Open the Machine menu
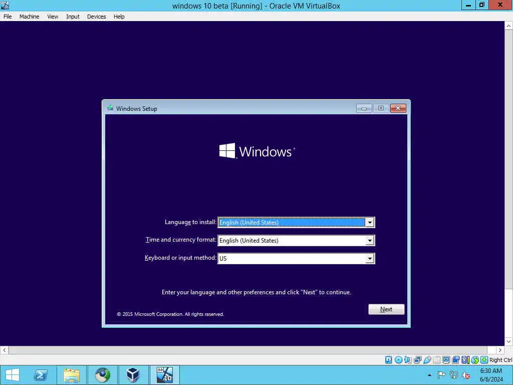 [x=30, y=17]
